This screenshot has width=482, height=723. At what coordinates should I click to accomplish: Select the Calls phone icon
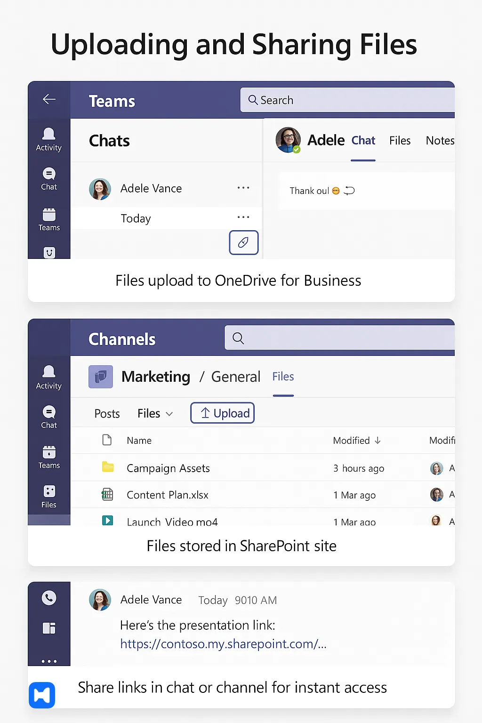pos(49,597)
